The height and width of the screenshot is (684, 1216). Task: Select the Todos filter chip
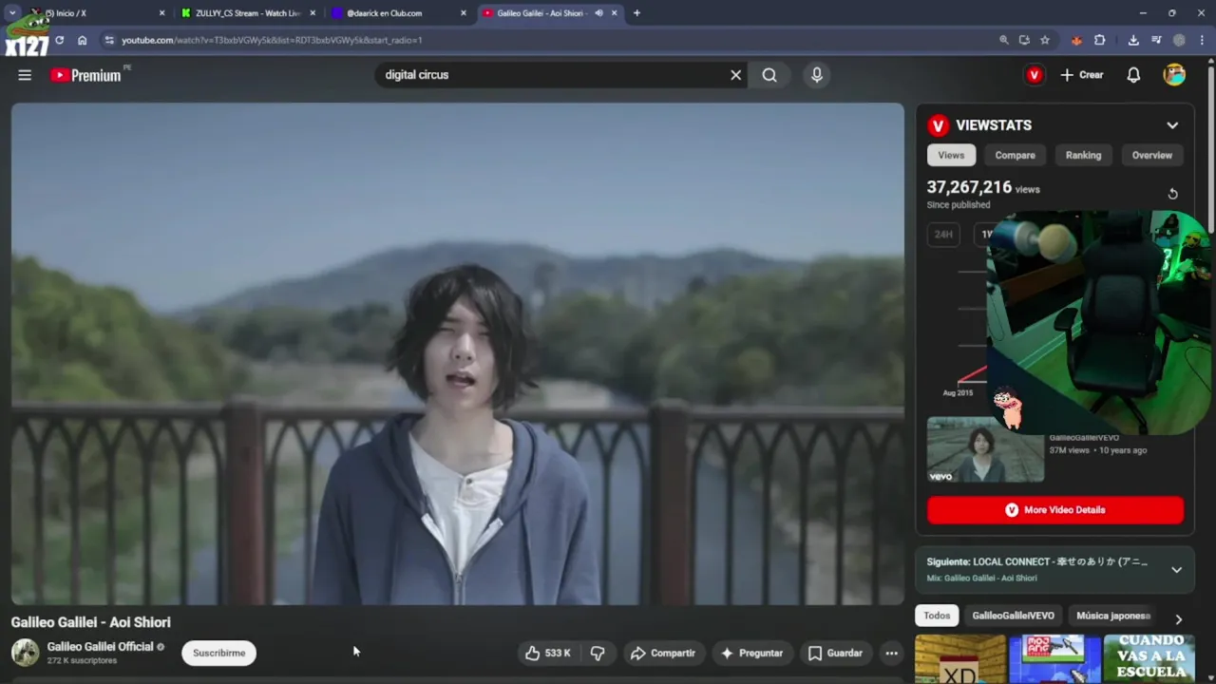pos(937,616)
